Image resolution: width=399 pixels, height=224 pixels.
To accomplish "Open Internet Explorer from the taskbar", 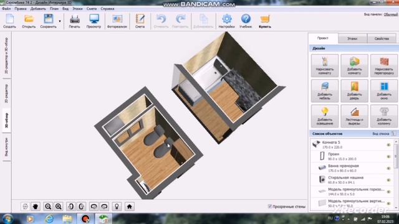I will [49, 218].
